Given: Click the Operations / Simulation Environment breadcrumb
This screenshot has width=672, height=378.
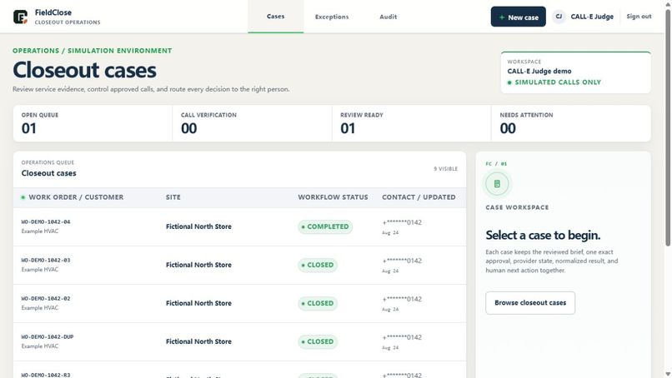Looking at the screenshot, I should pos(93,51).
